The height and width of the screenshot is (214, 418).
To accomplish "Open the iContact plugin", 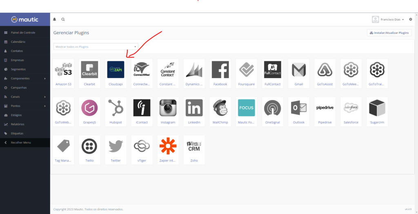I will (x=142, y=112).
